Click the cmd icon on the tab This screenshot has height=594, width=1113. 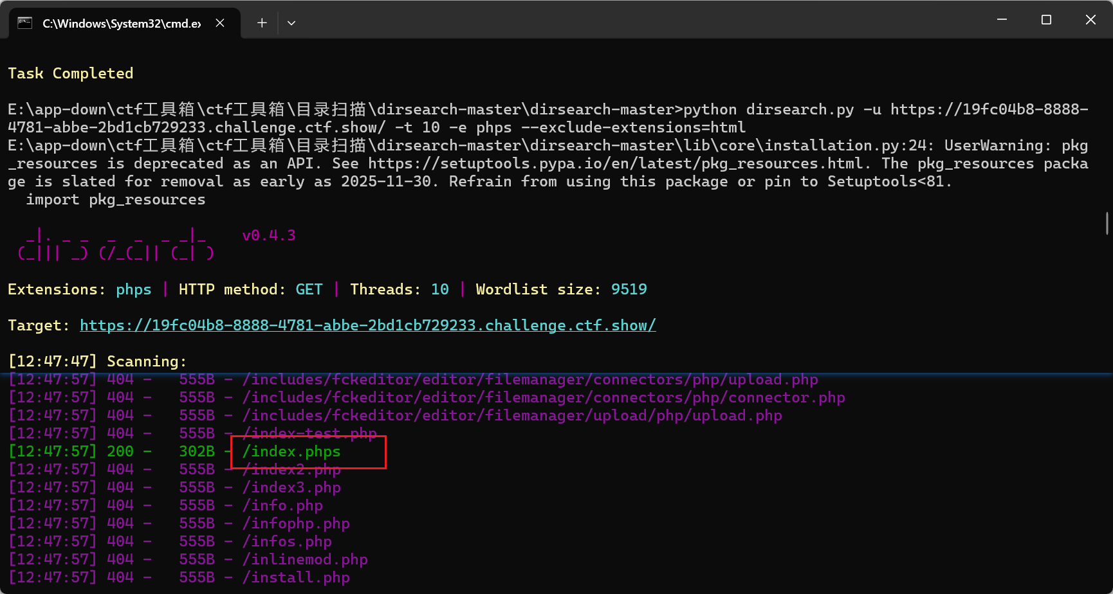pos(24,23)
